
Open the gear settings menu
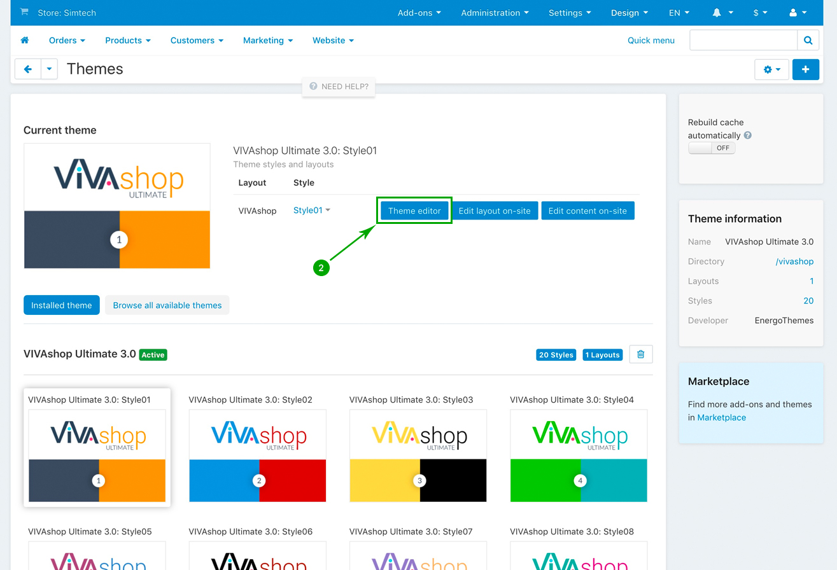[x=771, y=69]
